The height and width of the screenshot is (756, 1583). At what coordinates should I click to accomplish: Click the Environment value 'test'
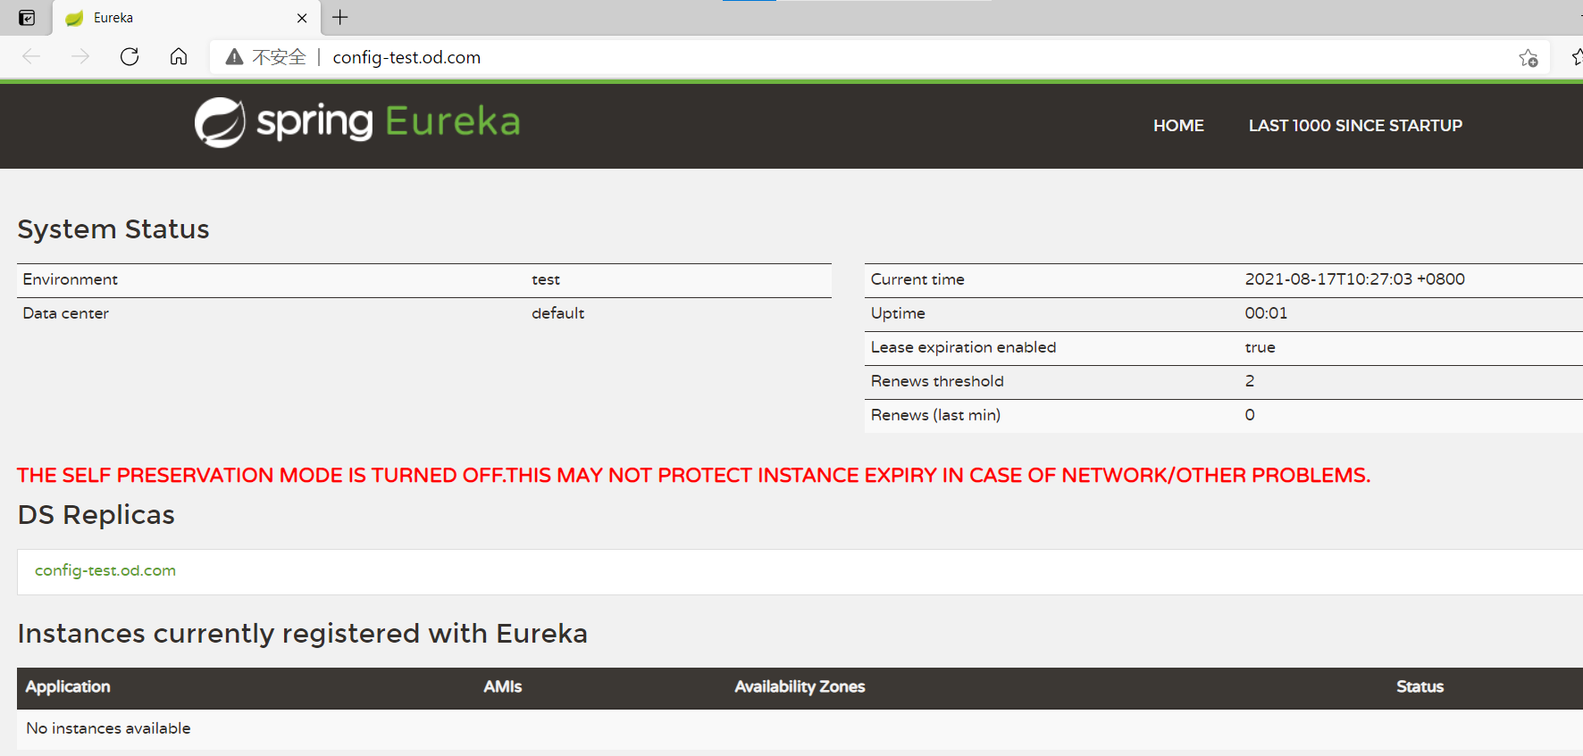pos(546,279)
